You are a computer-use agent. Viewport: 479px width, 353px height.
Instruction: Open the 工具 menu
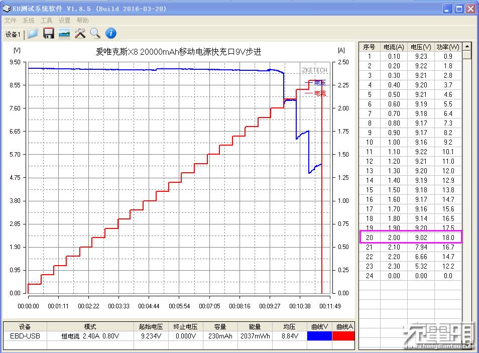click(x=46, y=21)
